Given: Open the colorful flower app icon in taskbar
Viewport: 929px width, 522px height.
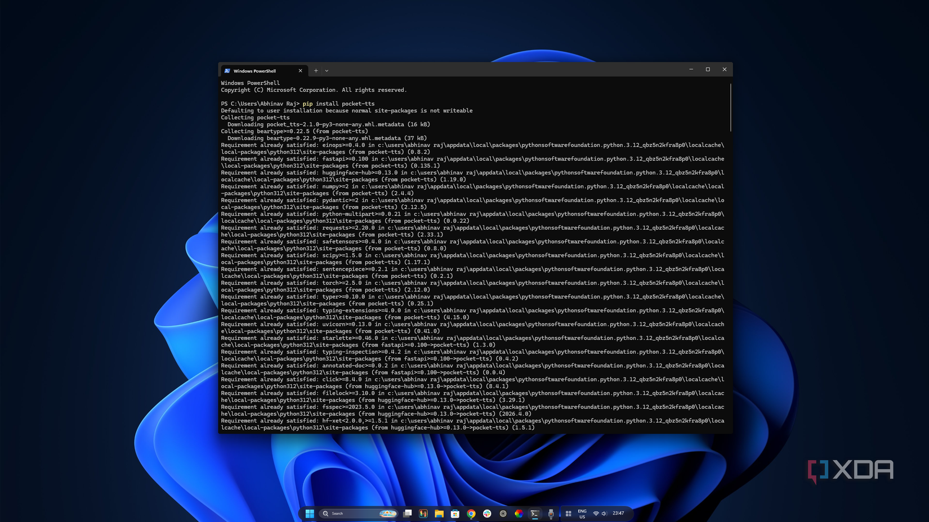Looking at the screenshot, I should (x=519, y=514).
